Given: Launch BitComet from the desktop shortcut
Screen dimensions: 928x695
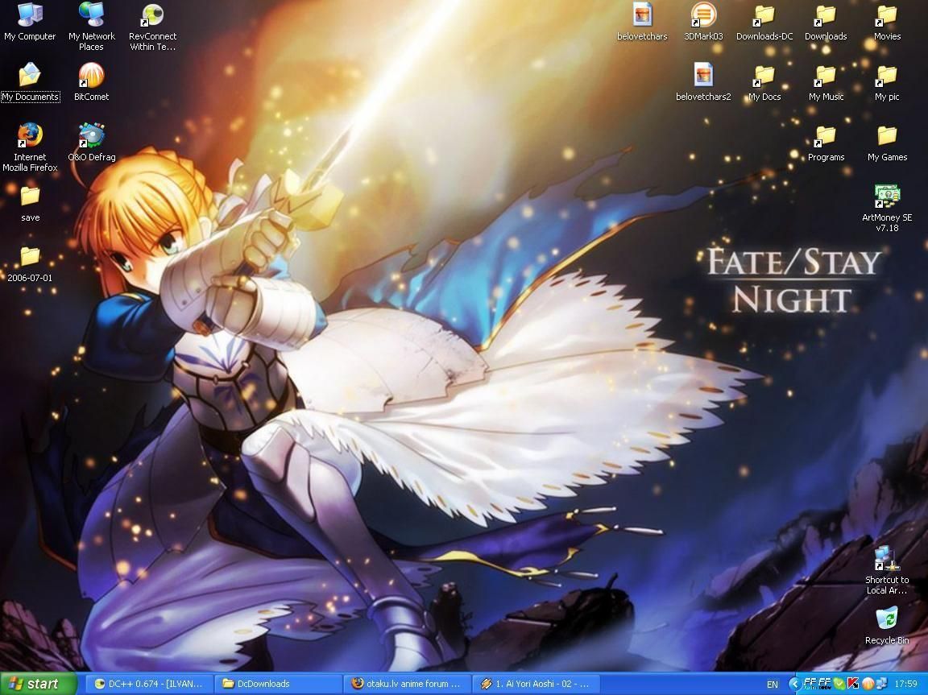Looking at the screenshot, I should (x=91, y=82).
